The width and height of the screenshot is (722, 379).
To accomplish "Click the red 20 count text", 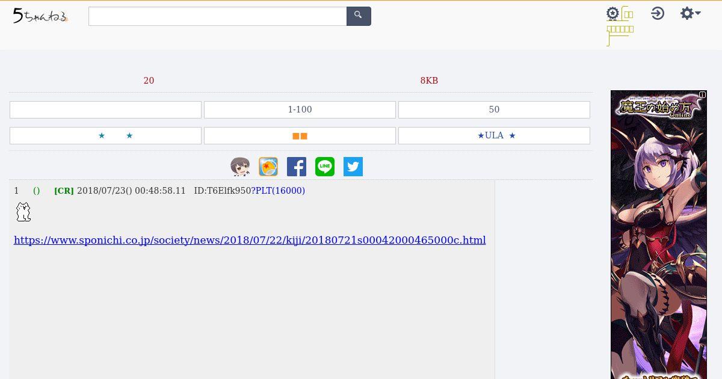I will pos(149,81).
